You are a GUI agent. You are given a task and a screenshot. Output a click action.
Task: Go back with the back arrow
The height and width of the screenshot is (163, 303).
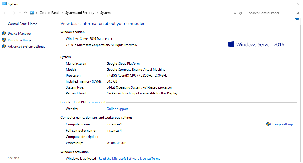(x=5, y=13)
